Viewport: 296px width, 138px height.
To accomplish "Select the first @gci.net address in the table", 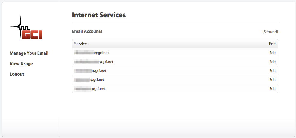I will pyautogui.click(x=91, y=53).
